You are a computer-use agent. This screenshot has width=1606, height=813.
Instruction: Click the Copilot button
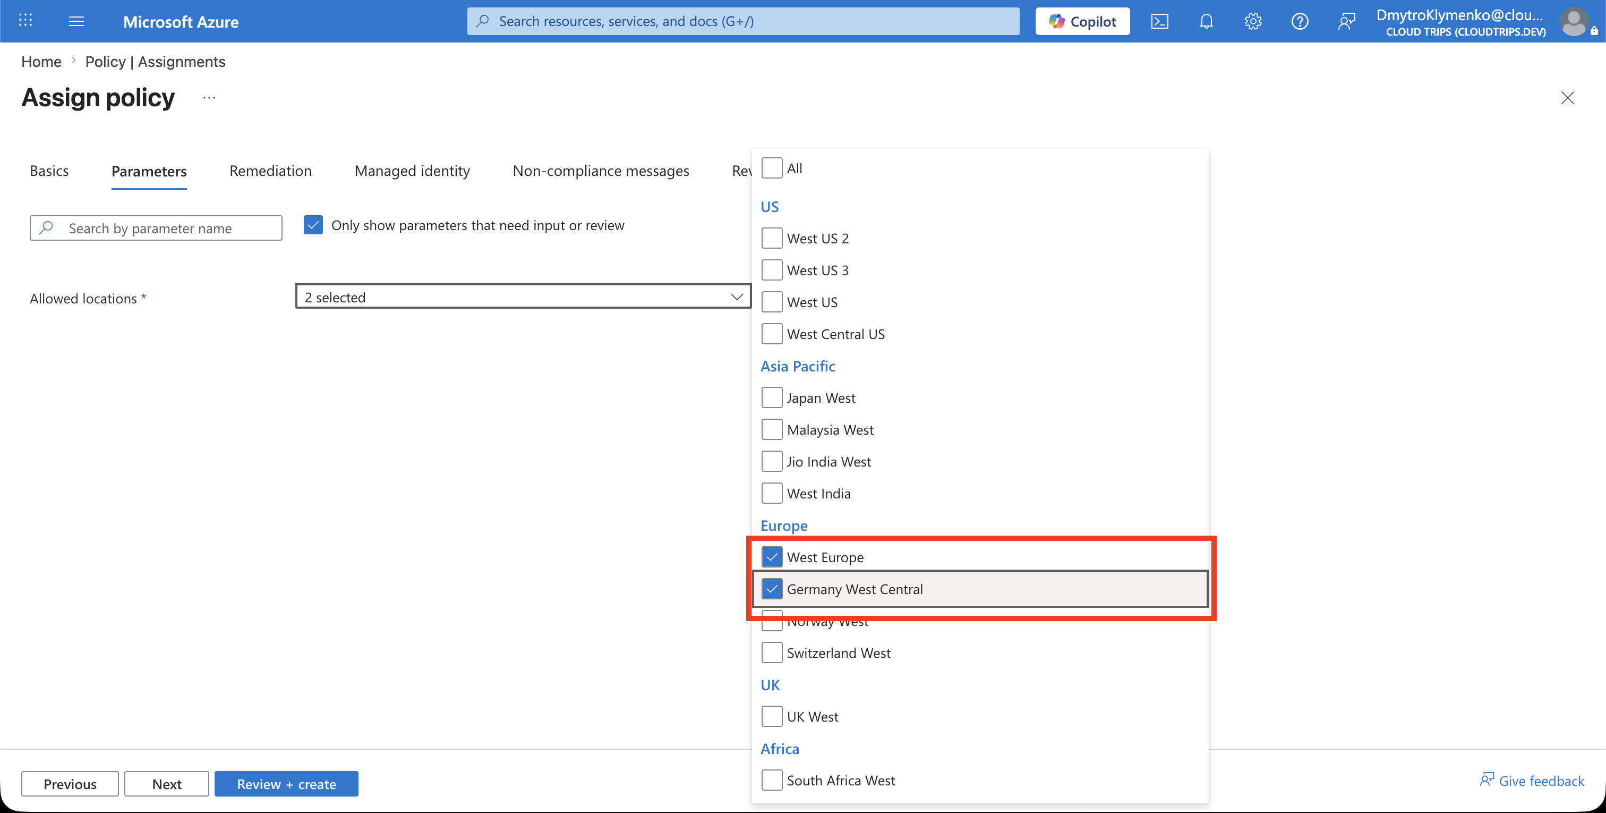[x=1082, y=21]
